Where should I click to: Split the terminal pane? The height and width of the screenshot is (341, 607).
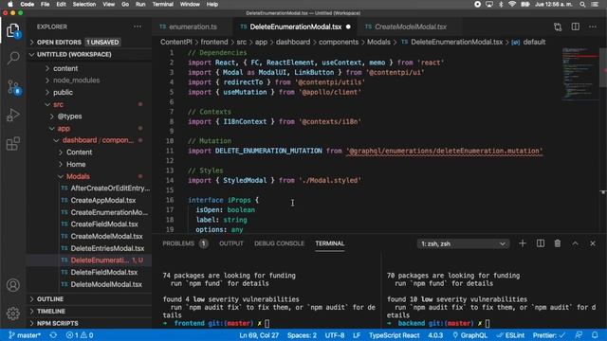coord(540,243)
